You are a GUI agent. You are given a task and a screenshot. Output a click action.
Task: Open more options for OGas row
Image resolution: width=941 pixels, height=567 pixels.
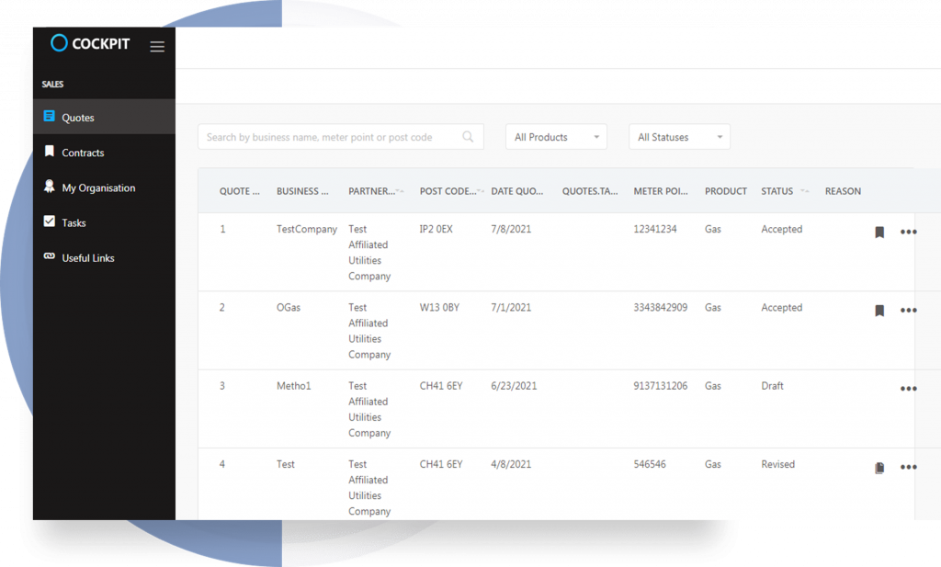tap(909, 311)
